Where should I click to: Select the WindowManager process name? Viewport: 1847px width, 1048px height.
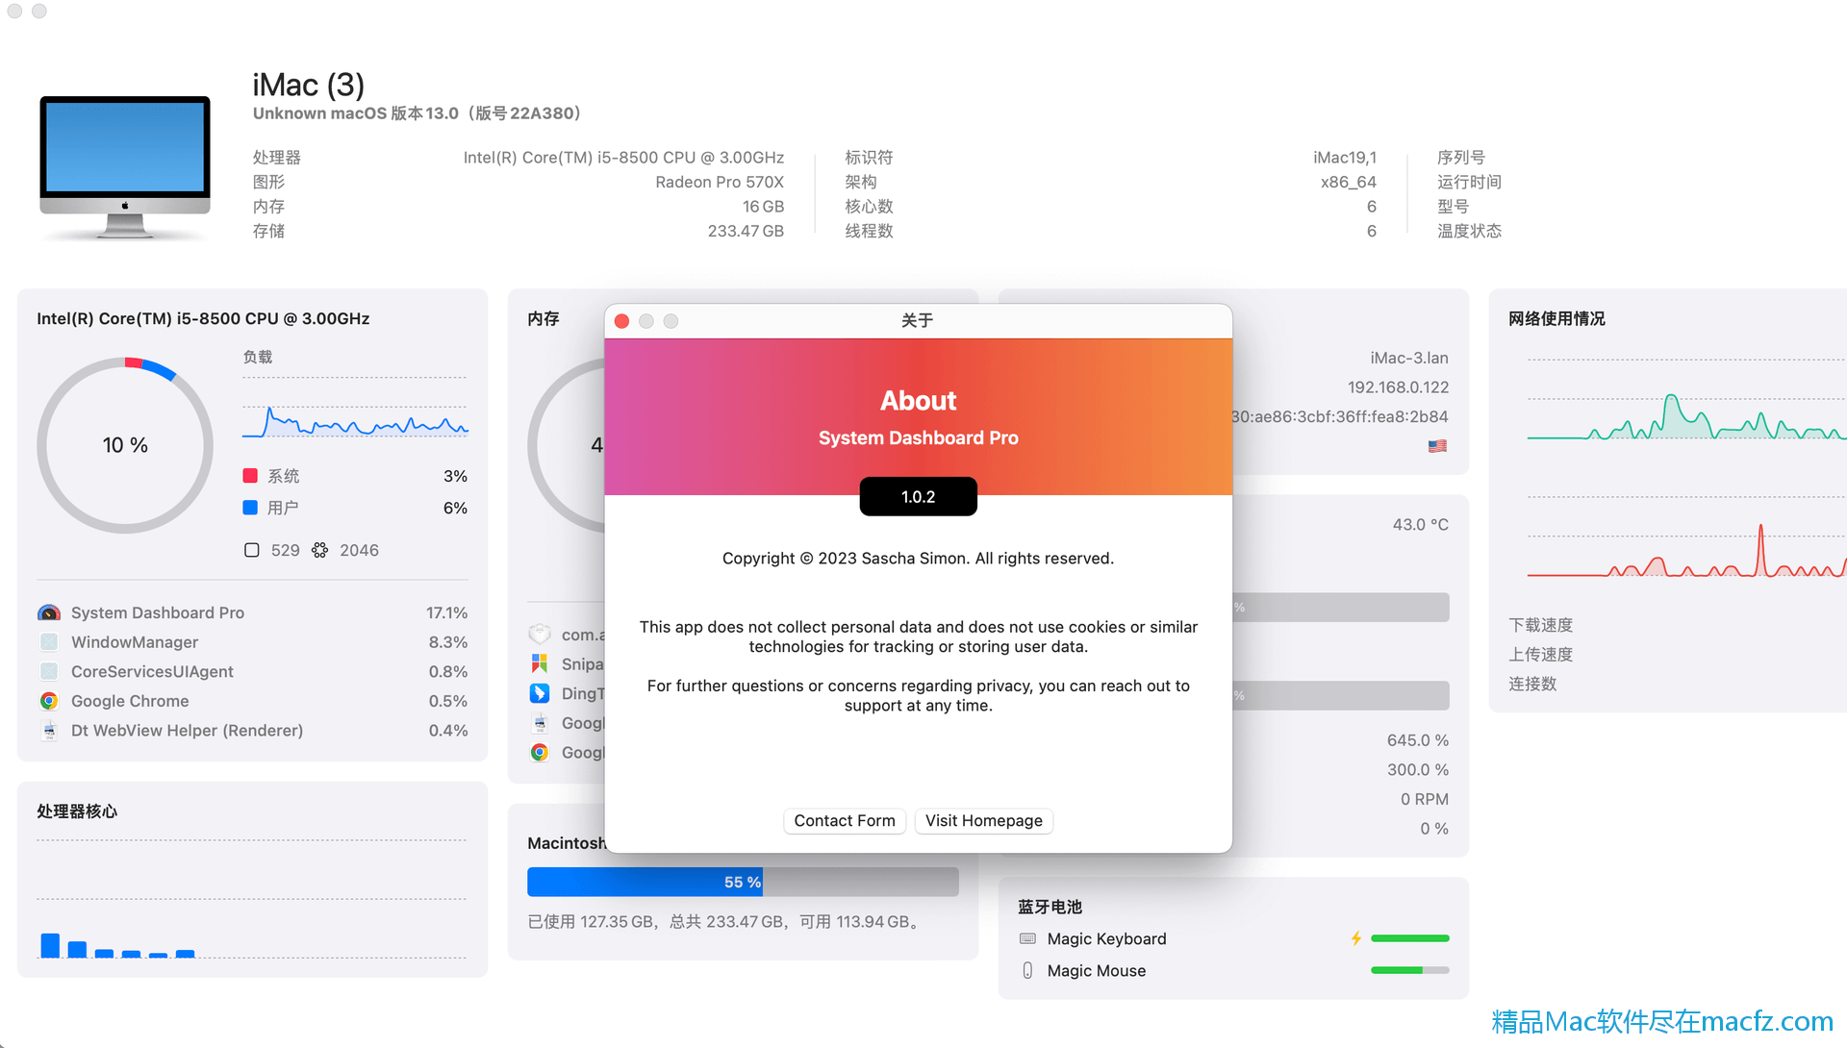pos(135,642)
